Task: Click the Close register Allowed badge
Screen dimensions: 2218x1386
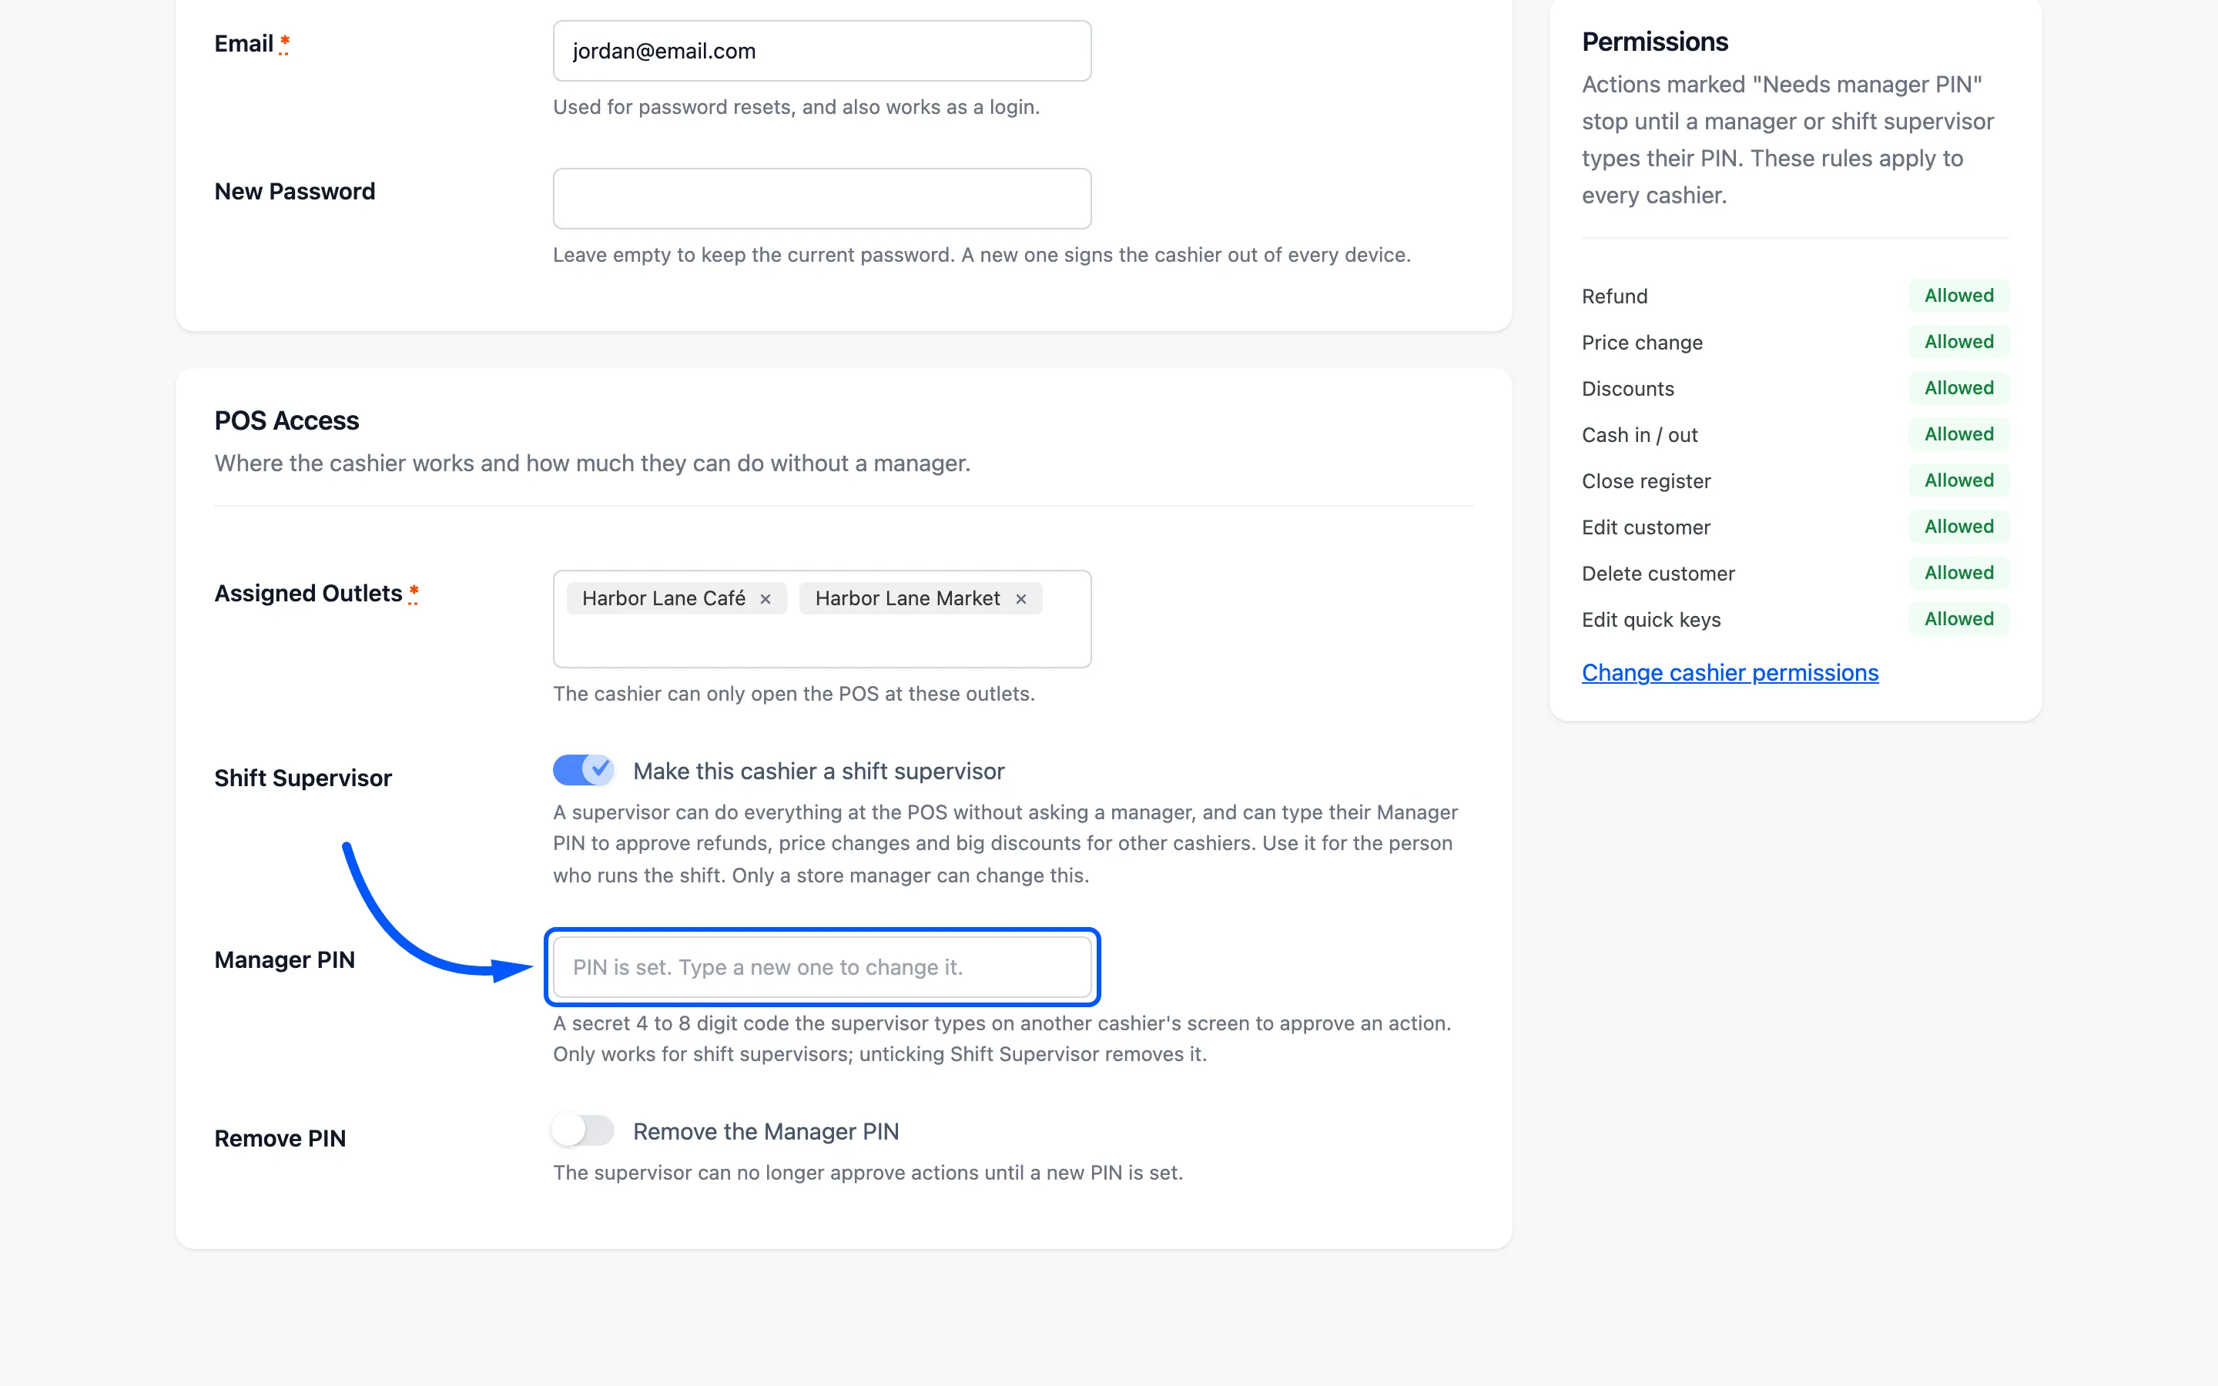Action: (1958, 480)
